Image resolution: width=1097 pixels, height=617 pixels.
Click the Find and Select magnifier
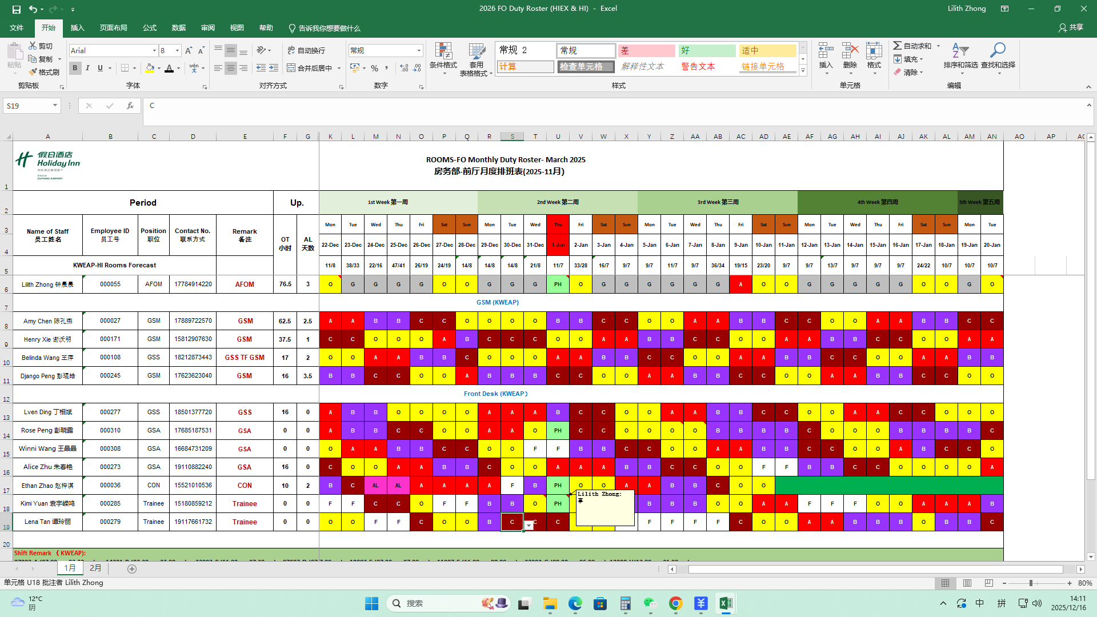(x=998, y=51)
